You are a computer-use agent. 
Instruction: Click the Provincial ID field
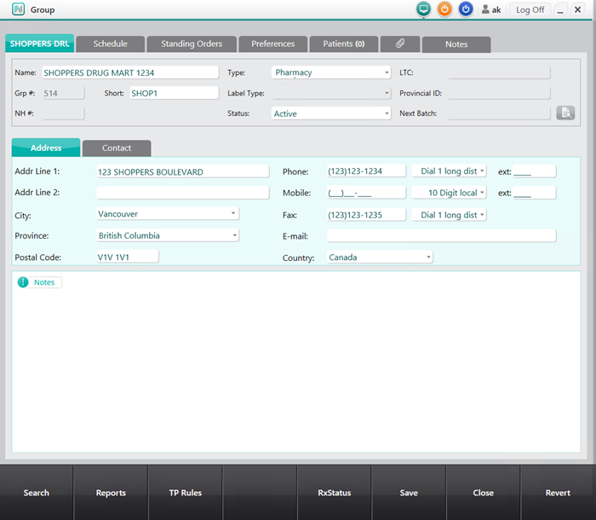(x=499, y=93)
